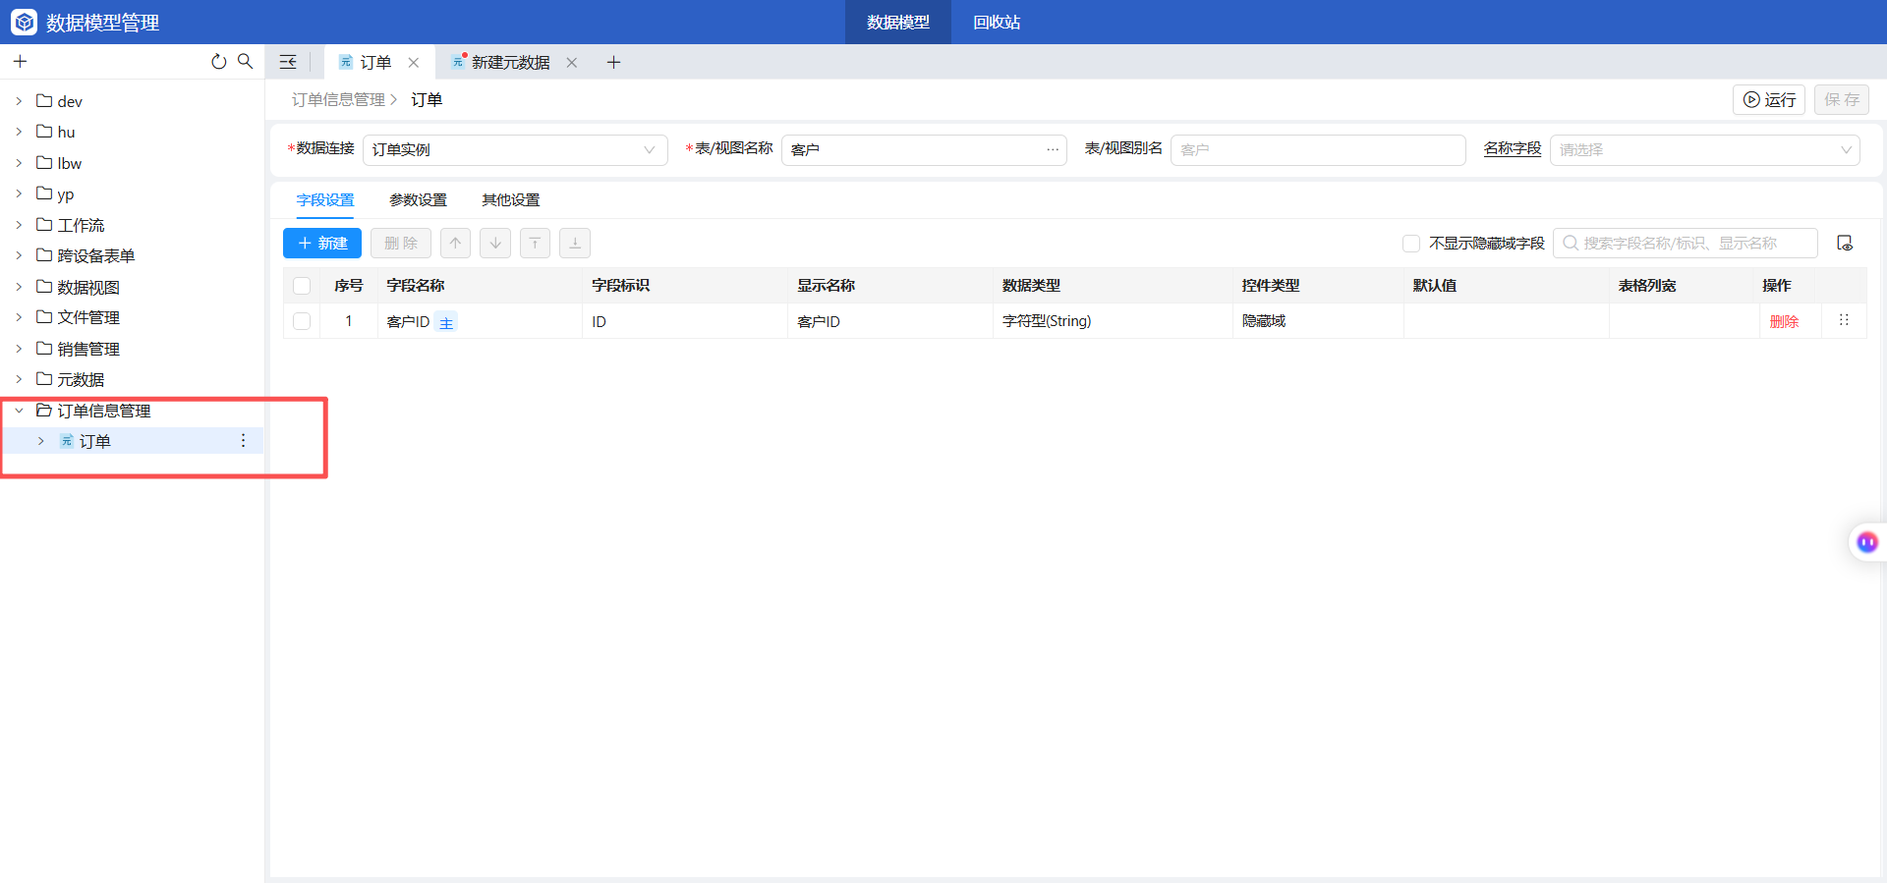This screenshot has width=1887, height=883.
Task: Click the greyed 删除 toolbar button
Action: [x=401, y=244]
